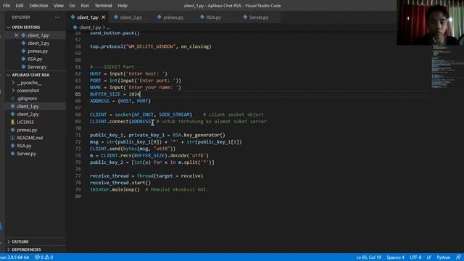Click the feedback icon in status bar
This screenshot has height=261, width=464.
click(x=458, y=257)
